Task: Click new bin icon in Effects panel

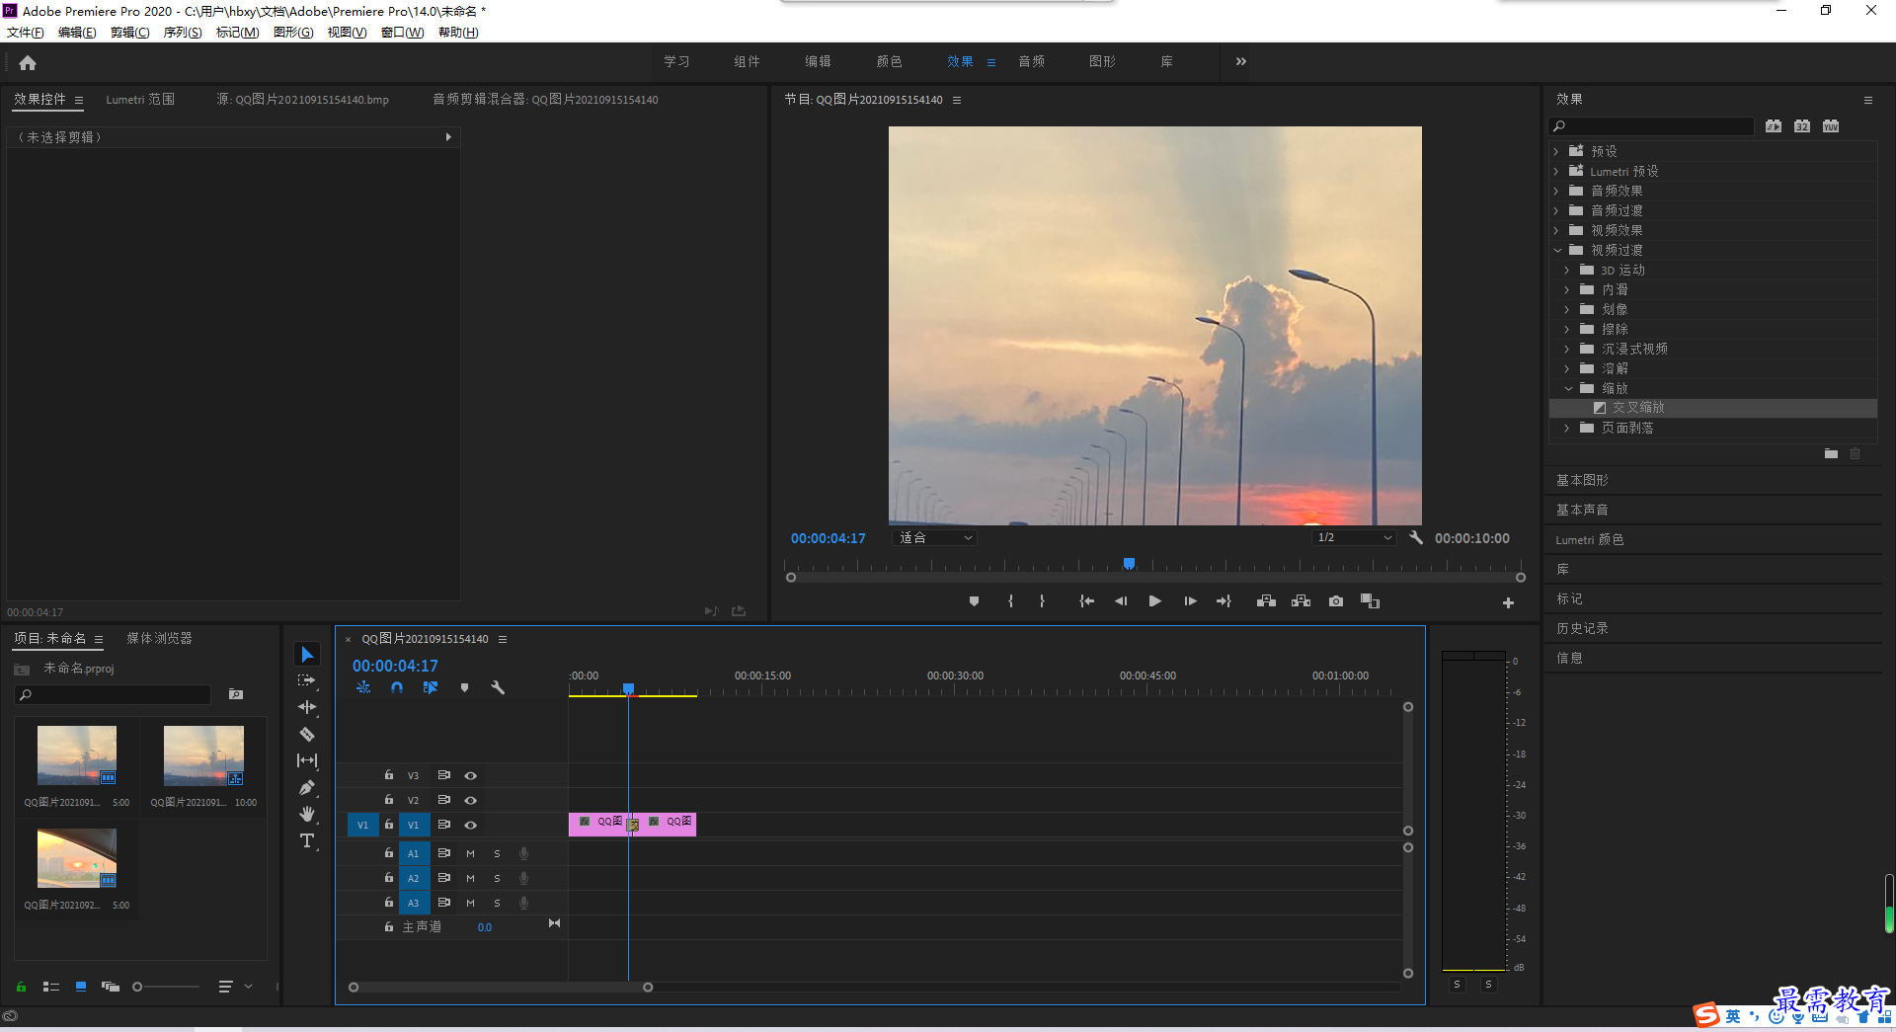Action: [1831, 454]
